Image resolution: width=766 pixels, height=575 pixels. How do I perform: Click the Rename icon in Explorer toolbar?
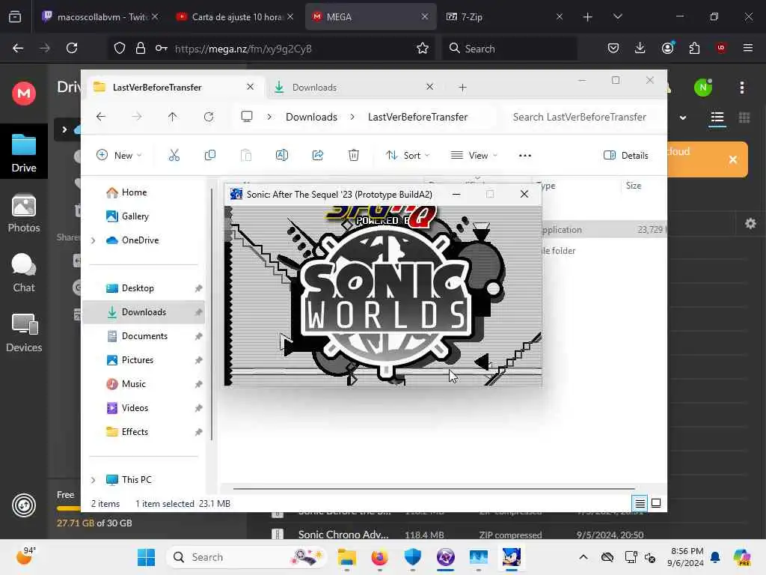282,156
